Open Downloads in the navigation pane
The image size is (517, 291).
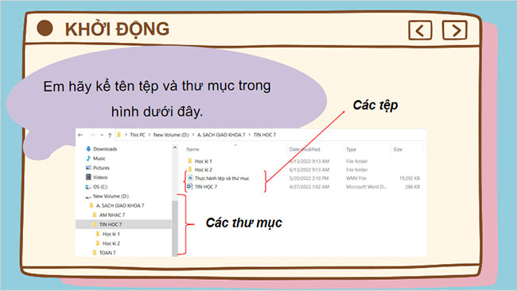105,149
